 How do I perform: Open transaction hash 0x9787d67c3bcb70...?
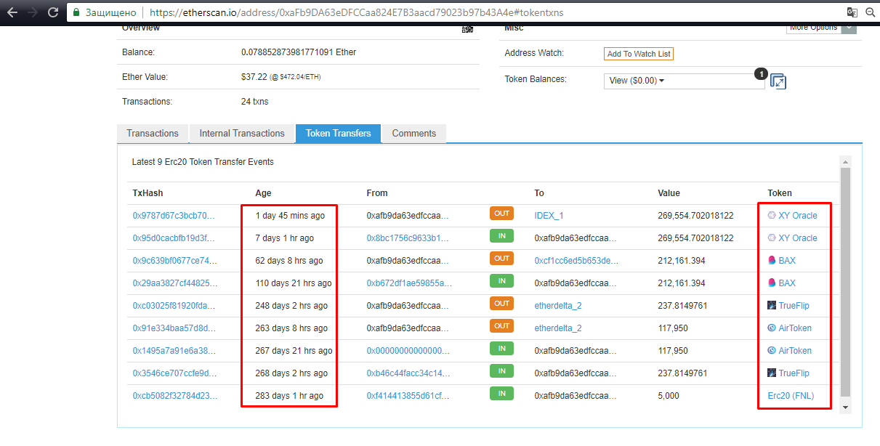[174, 216]
